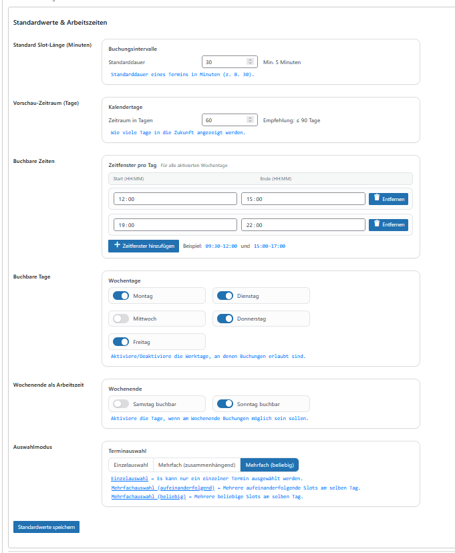455x553 pixels.
Task: Disable the Dienstag weekday switch
Action: point(225,296)
